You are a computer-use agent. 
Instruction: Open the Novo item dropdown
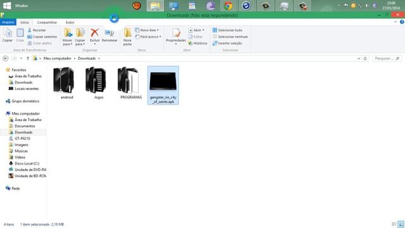147,30
